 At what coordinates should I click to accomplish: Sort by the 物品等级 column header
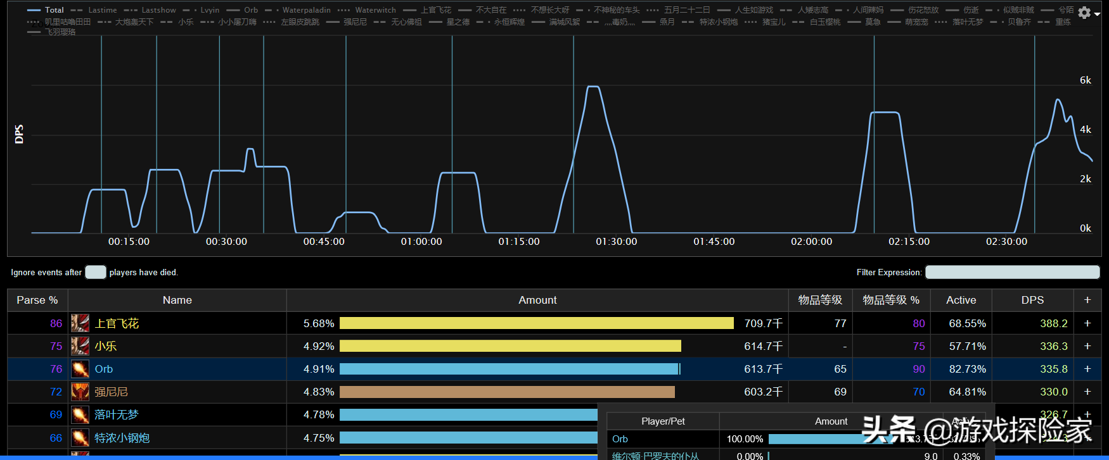point(820,300)
